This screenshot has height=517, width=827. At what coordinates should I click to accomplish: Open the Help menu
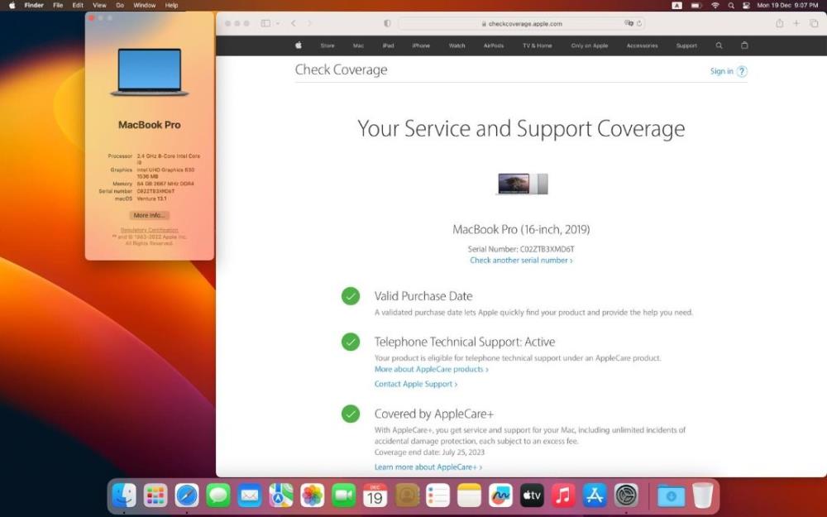pos(171,5)
